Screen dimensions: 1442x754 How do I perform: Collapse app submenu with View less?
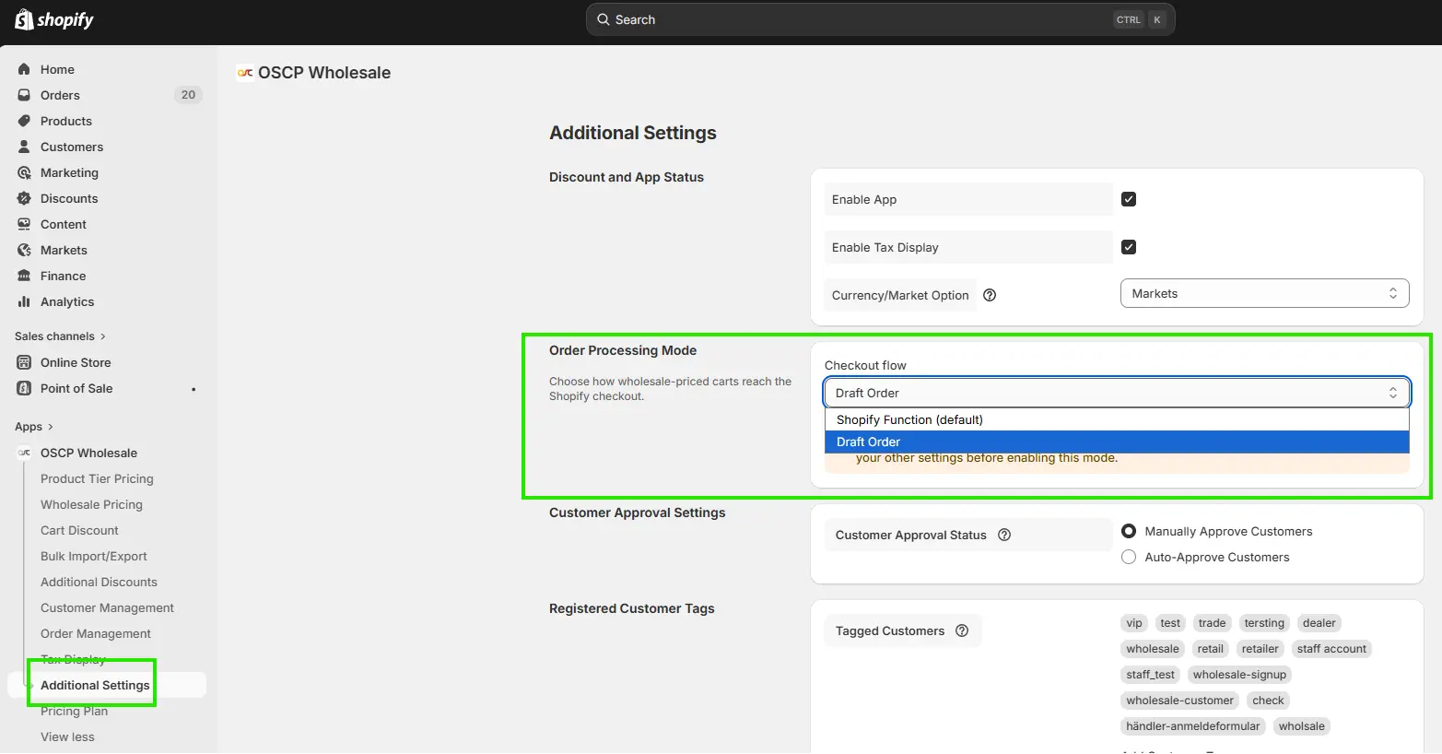click(67, 736)
